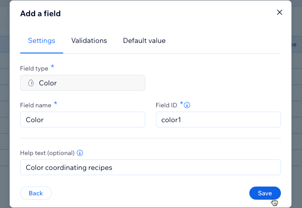The width and height of the screenshot is (302, 208).
Task: Go back with the Back button
Action: click(x=36, y=193)
